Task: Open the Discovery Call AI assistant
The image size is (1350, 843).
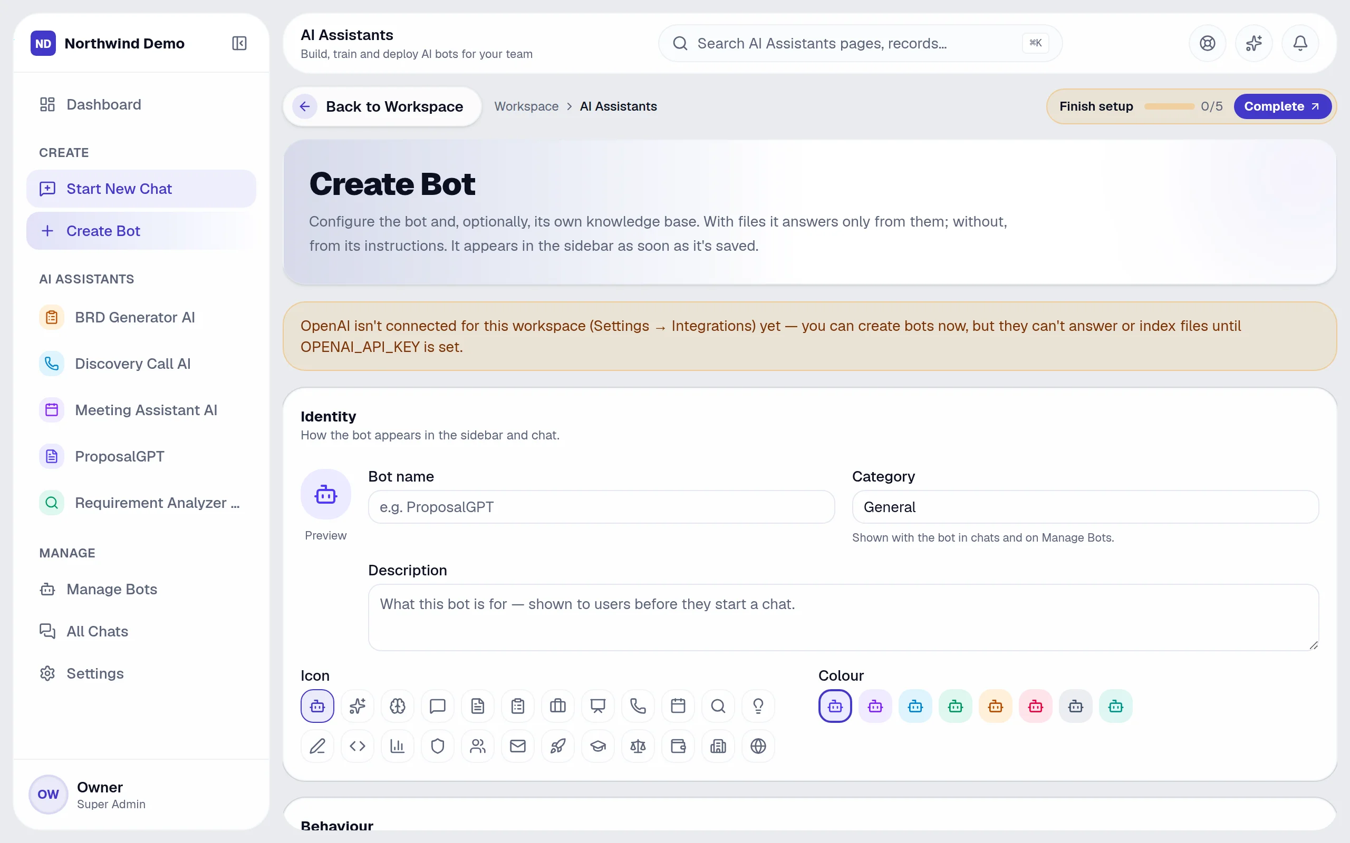Action: 141,364
